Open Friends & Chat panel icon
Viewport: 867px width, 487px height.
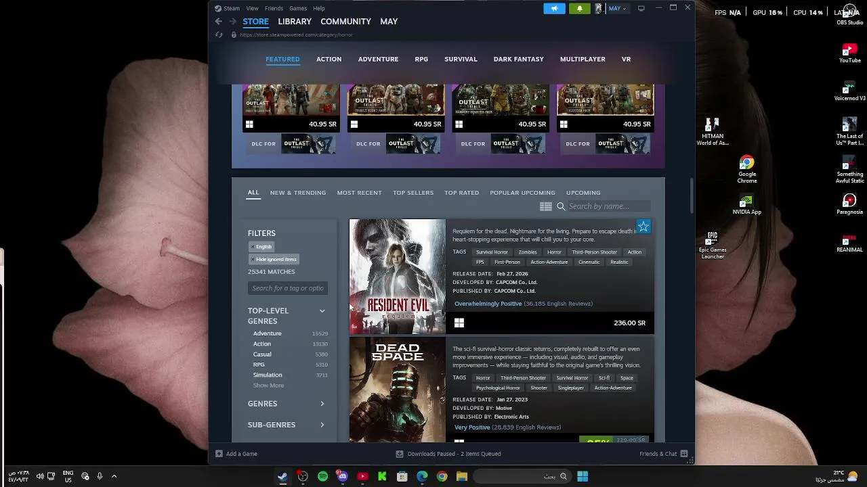[x=684, y=454]
